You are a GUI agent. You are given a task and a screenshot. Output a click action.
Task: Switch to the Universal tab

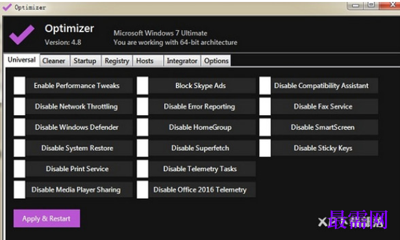pyautogui.click(x=21, y=60)
